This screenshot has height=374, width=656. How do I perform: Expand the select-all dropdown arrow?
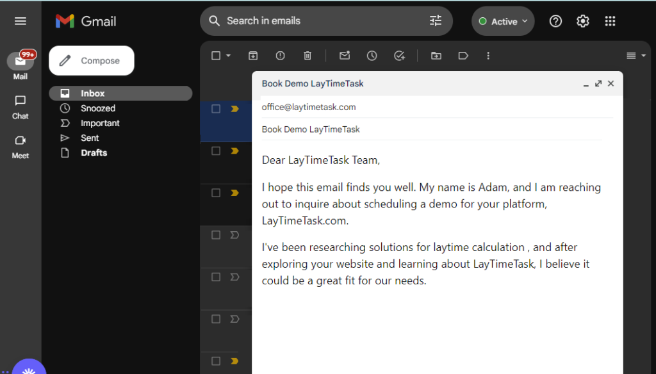[229, 56]
